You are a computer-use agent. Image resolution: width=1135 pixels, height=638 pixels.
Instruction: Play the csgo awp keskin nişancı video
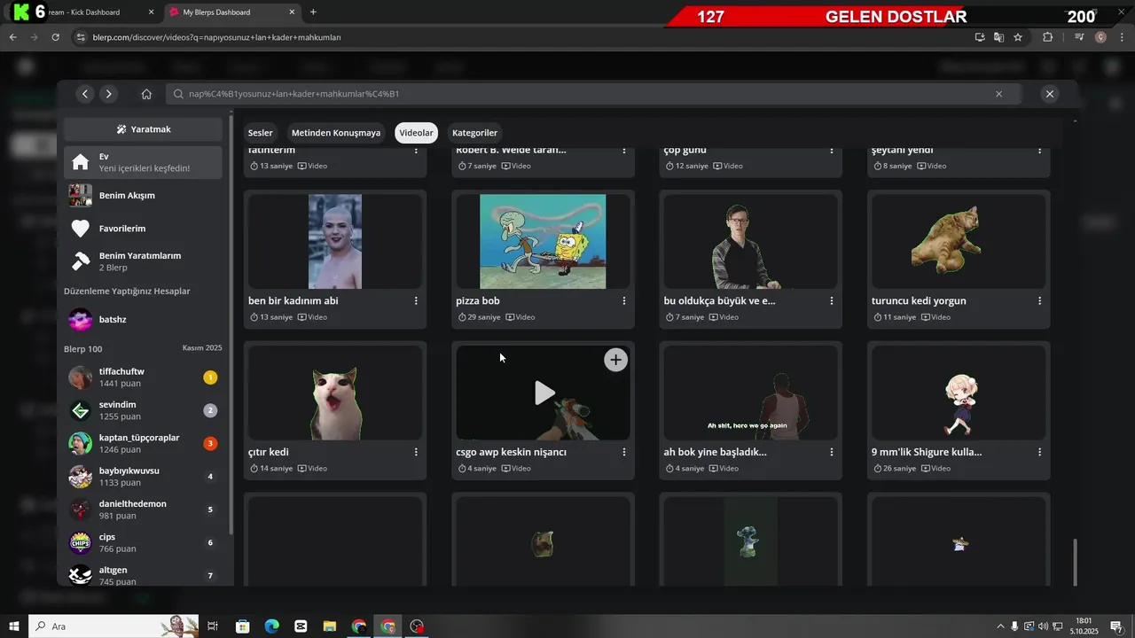pos(544,393)
